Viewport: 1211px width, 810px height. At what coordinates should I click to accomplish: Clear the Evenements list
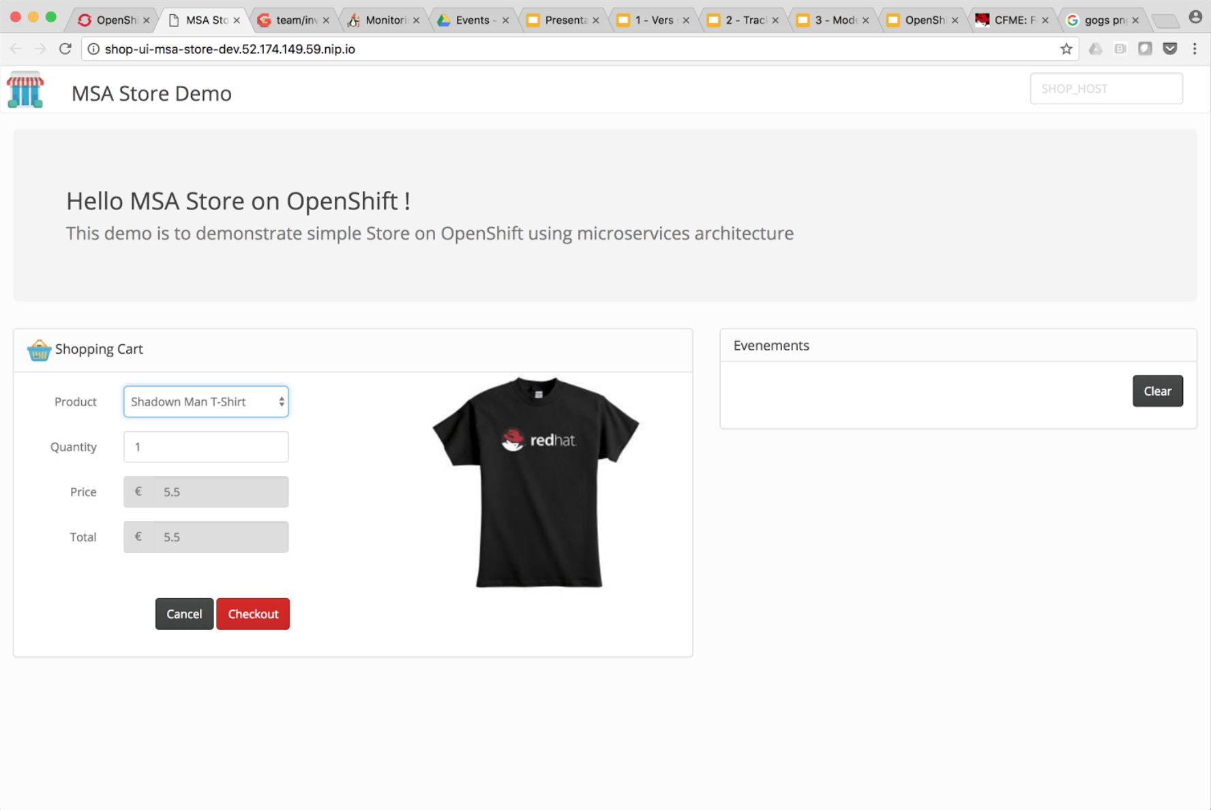coord(1158,391)
